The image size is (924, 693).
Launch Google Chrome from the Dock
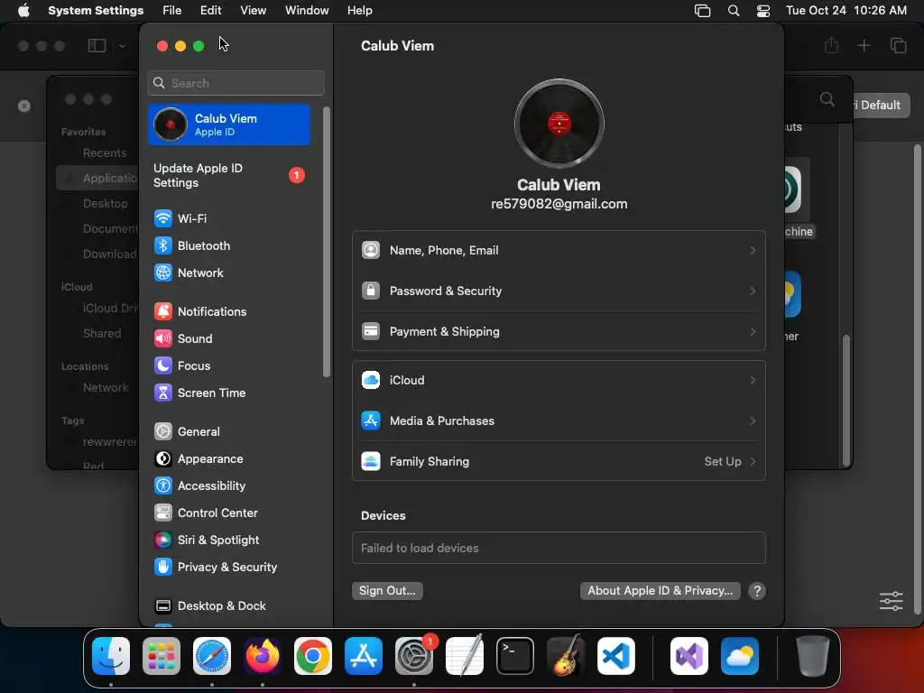pos(313,656)
